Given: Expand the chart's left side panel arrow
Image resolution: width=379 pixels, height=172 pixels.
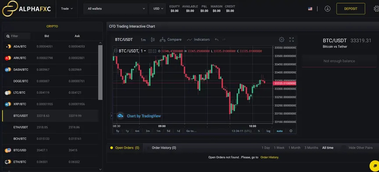Looking at the screenshot, I should coord(111,116).
